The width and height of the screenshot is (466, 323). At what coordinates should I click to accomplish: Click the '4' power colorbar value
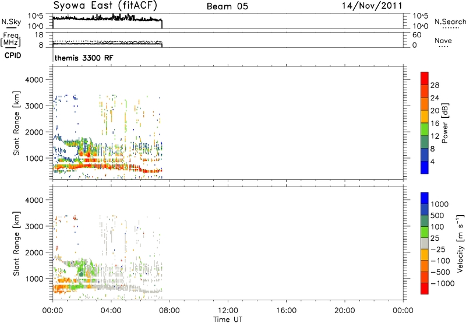pyautogui.click(x=433, y=162)
